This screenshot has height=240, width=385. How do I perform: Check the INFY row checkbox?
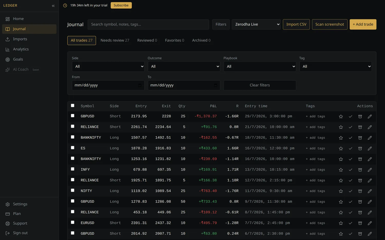tap(73, 169)
